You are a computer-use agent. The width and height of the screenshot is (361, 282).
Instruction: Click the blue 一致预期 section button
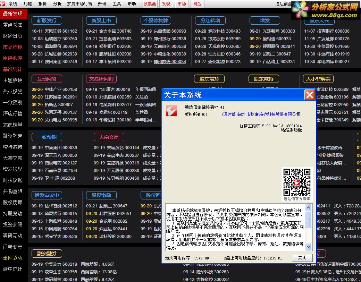click(47, 137)
